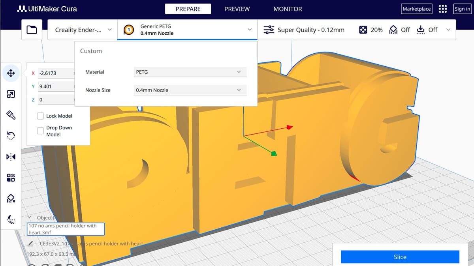474x266 pixels.
Task: Click the Sign in button
Action: (462, 9)
